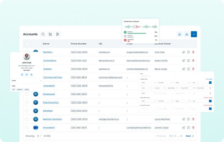
Task: Delete the NexTelco account row
Action: [193, 52]
